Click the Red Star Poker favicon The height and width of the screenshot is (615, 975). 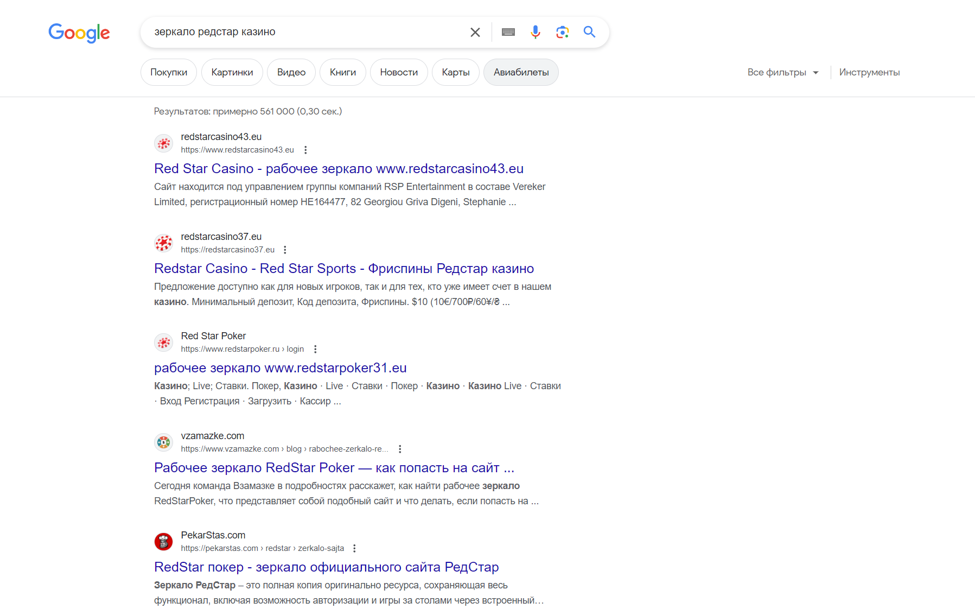[163, 343]
